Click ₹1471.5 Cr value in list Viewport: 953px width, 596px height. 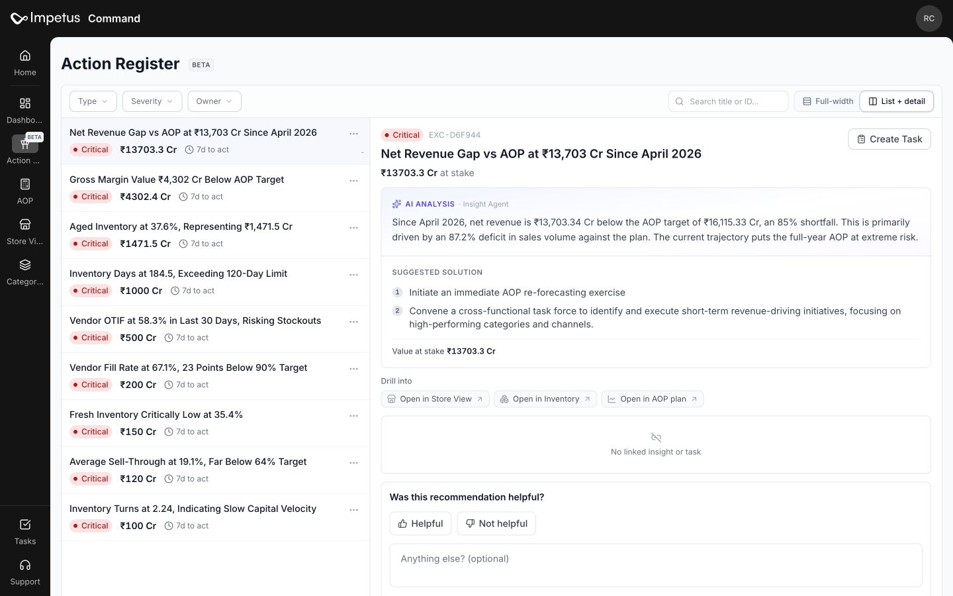[x=145, y=244]
